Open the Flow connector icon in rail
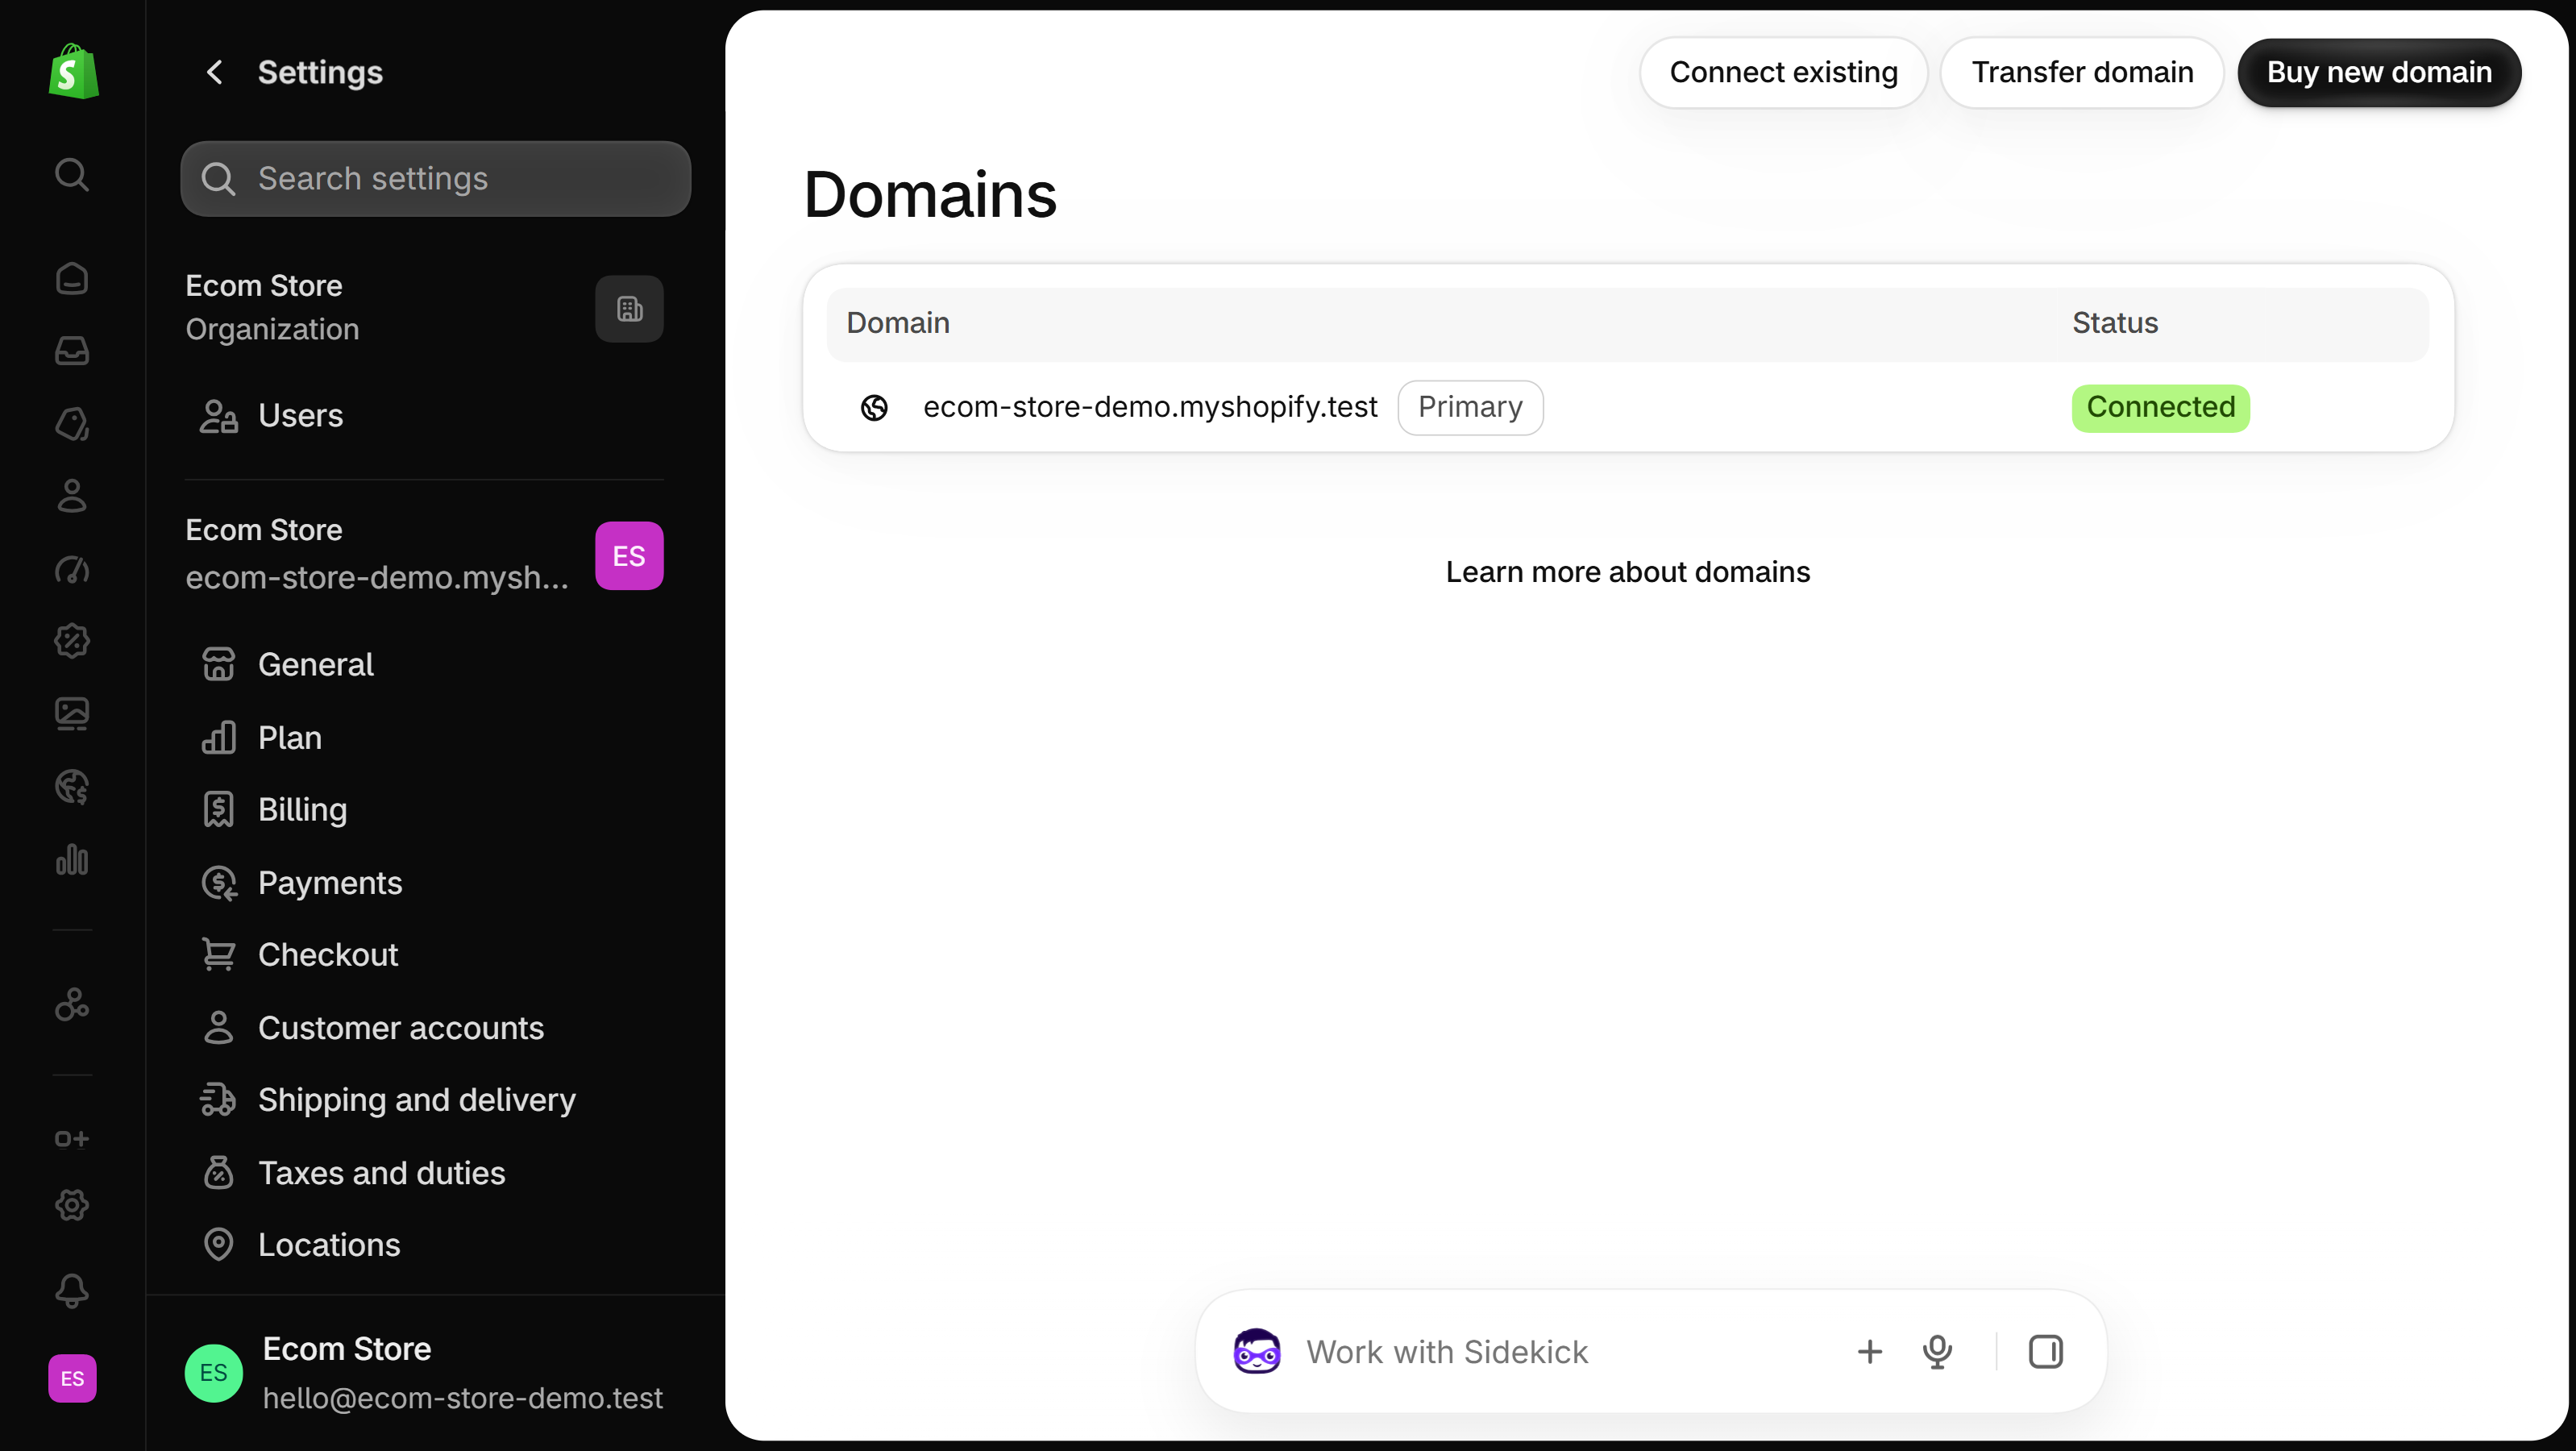The image size is (2576, 1451). (72, 1004)
